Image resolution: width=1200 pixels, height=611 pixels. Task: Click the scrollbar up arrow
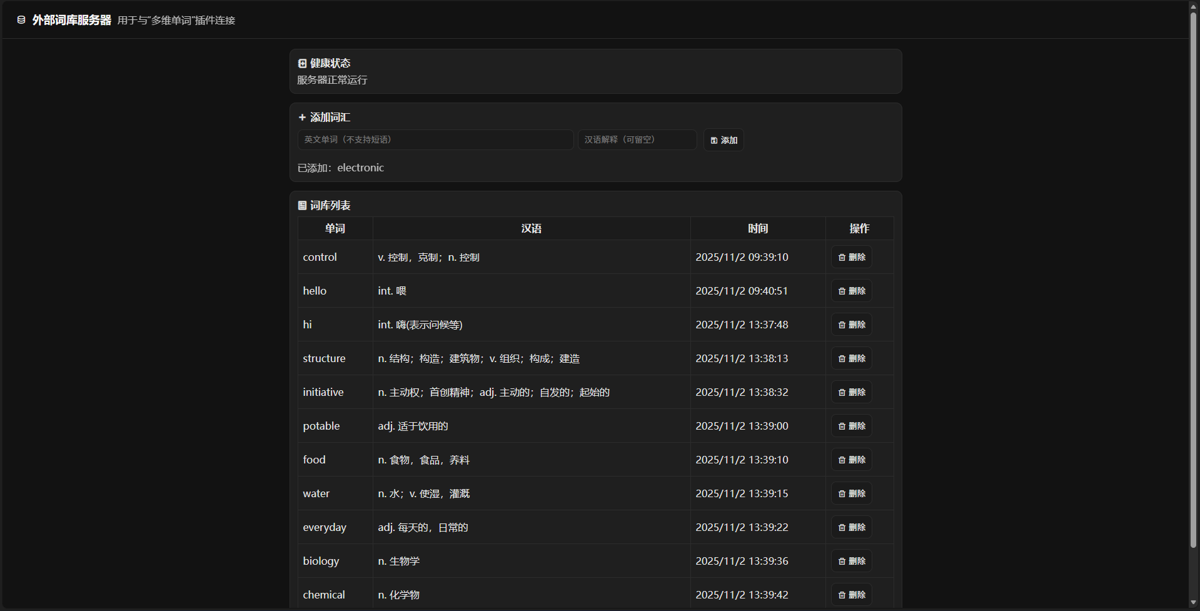tap(1193, 6)
